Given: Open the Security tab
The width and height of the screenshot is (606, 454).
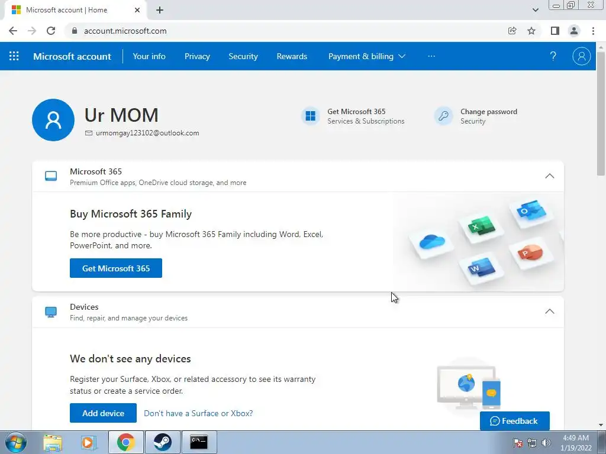Looking at the screenshot, I should click(243, 56).
